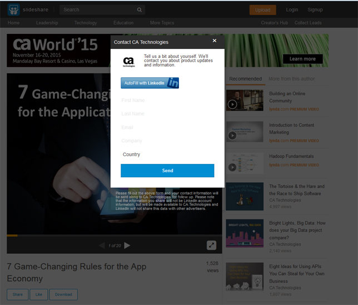Click the SlideShare logo icon
Image resolution: width=358 pixels, height=305 pixels.
13,9
